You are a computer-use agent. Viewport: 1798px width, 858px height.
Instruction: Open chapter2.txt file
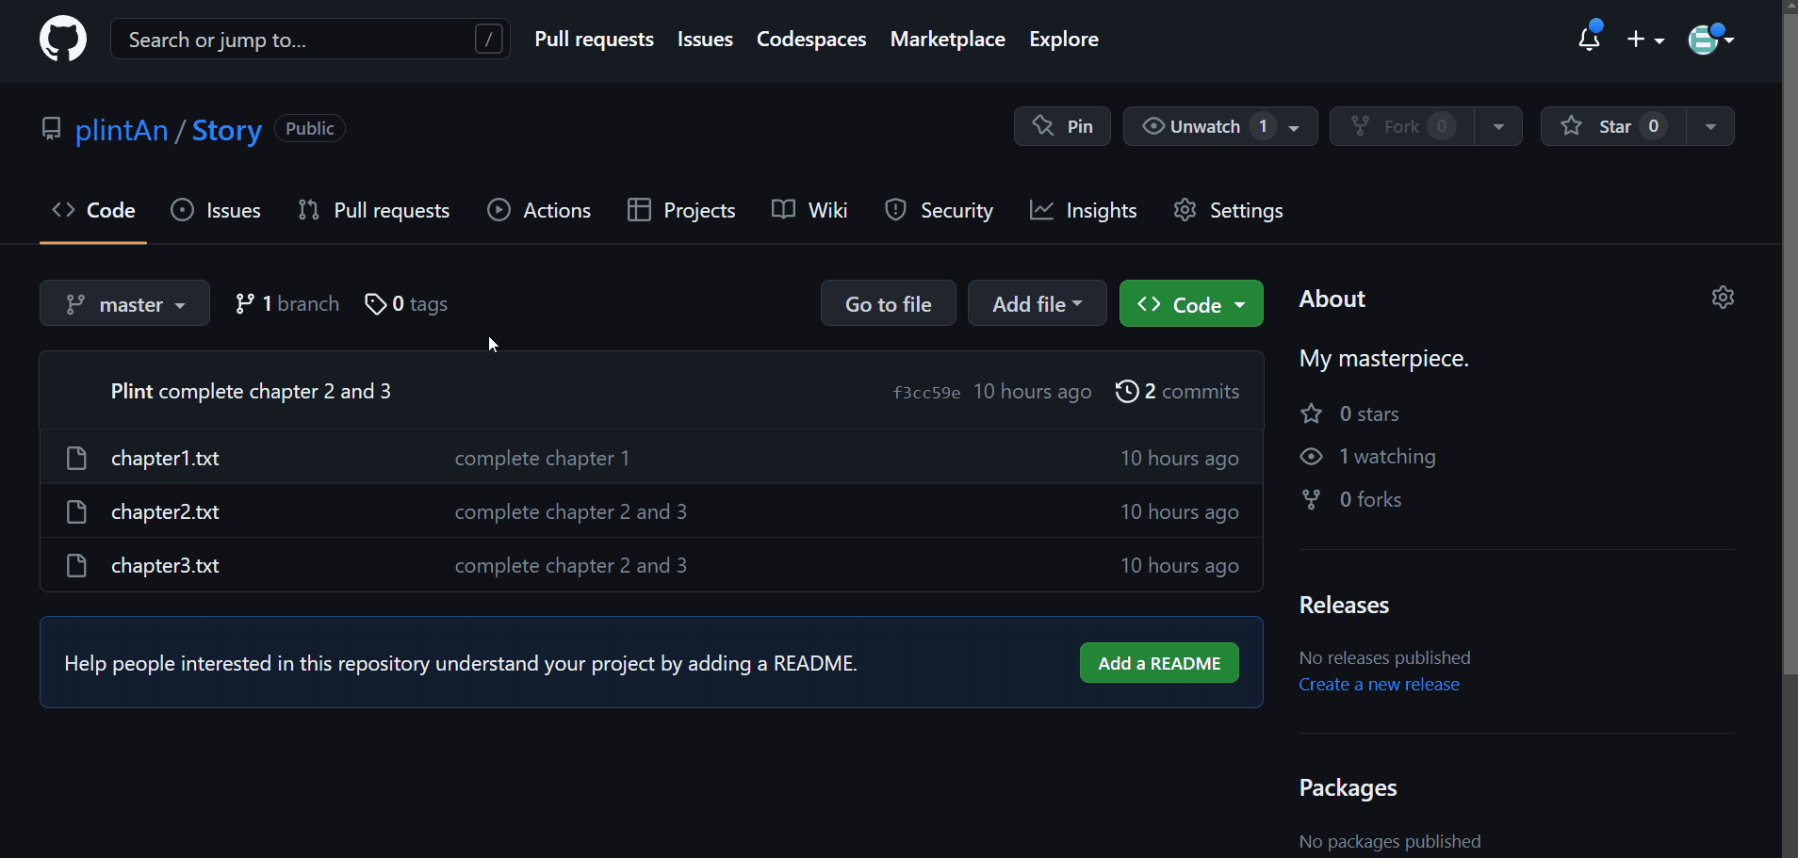(165, 511)
